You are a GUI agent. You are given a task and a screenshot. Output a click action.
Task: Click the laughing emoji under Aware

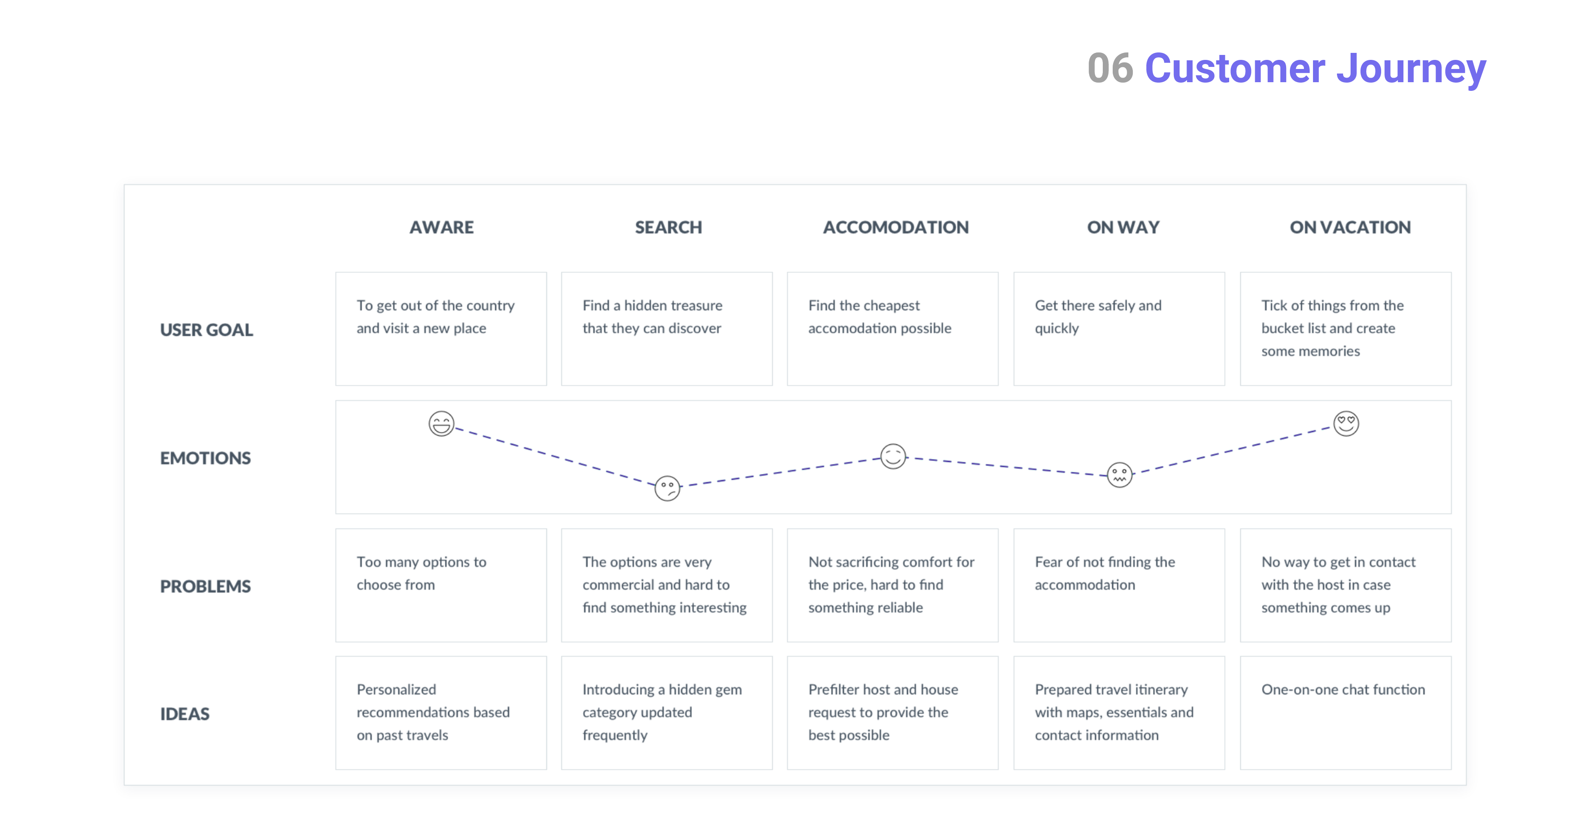coord(442,424)
